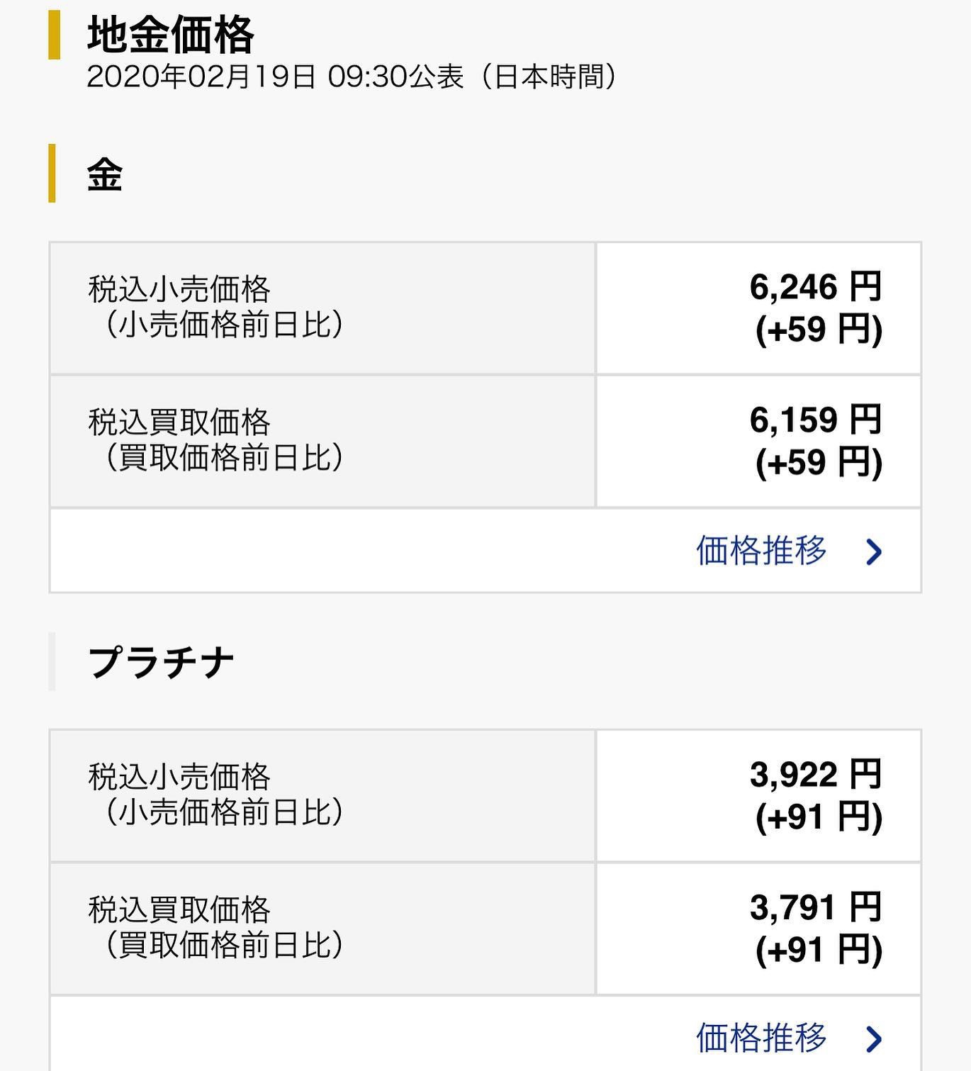Open the platinum 価格推移 chevron arrow
The width and height of the screenshot is (971, 1071).
[874, 1039]
